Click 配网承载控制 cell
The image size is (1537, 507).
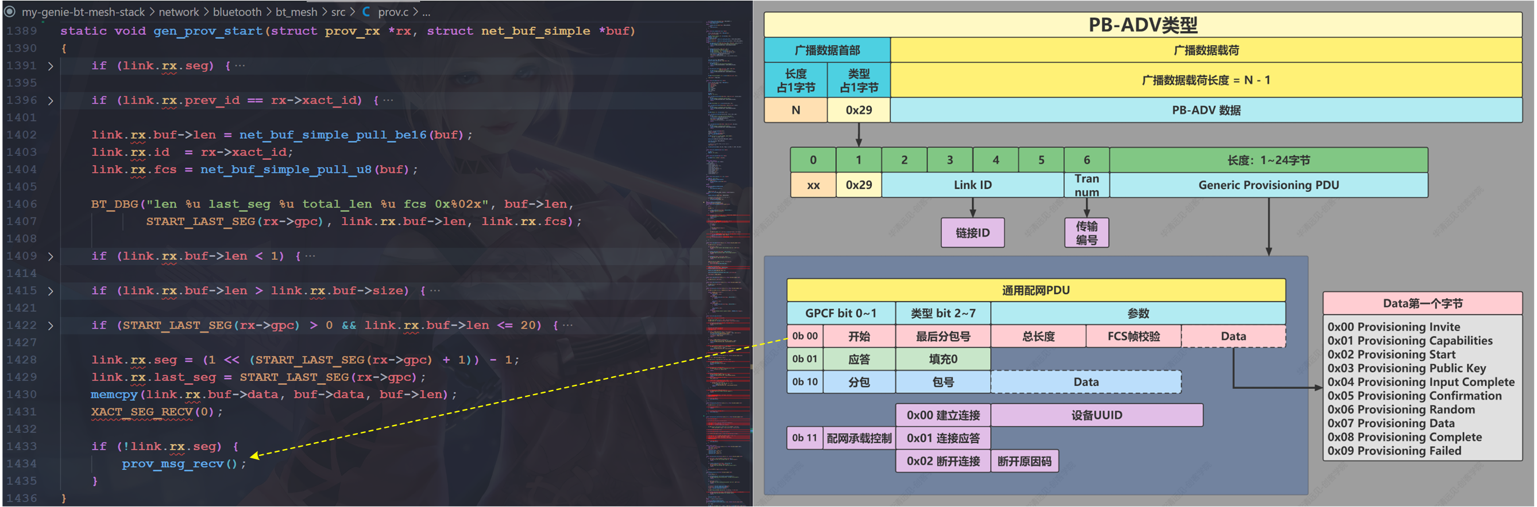point(859,439)
